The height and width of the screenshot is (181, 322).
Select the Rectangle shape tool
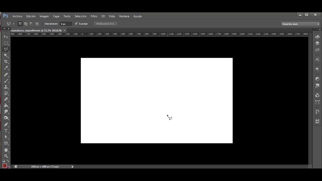pos(6,143)
